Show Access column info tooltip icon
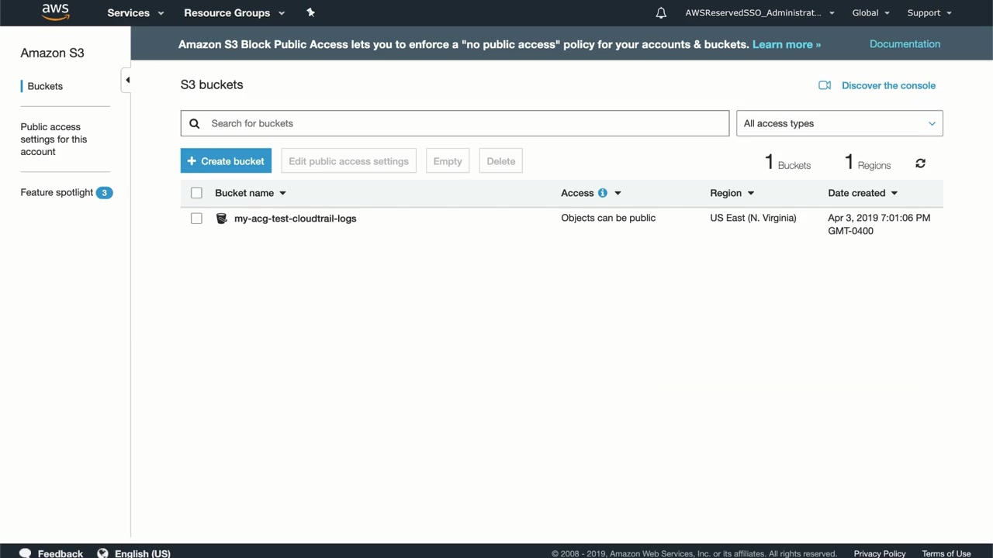Viewport: 993px width, 558px height. pyautogui.click(x=602, y=193)
